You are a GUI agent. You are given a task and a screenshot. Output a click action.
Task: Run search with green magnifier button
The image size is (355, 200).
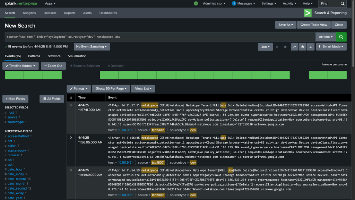pyautogui.click(x=341, y=37)
